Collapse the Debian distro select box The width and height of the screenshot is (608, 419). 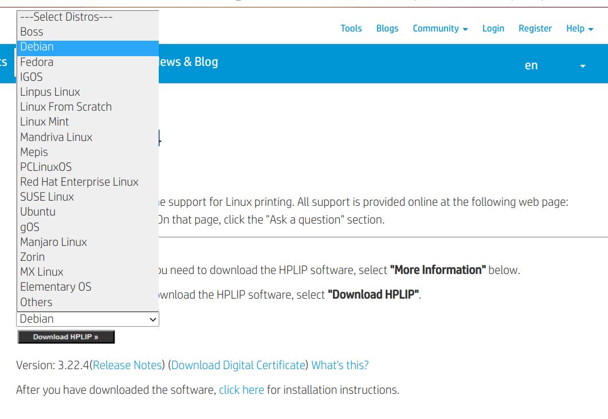coord(88,319)
